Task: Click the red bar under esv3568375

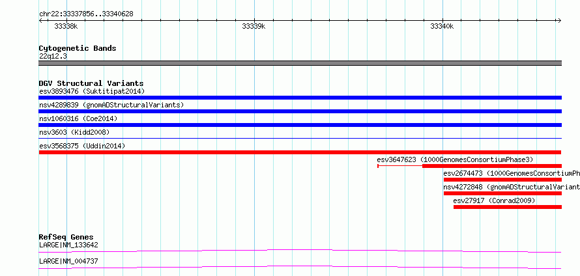Action: (300, 152)
